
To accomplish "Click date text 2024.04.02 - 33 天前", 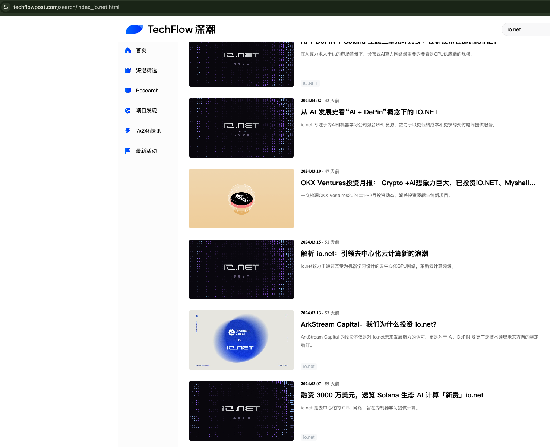I will coord(320,101).
